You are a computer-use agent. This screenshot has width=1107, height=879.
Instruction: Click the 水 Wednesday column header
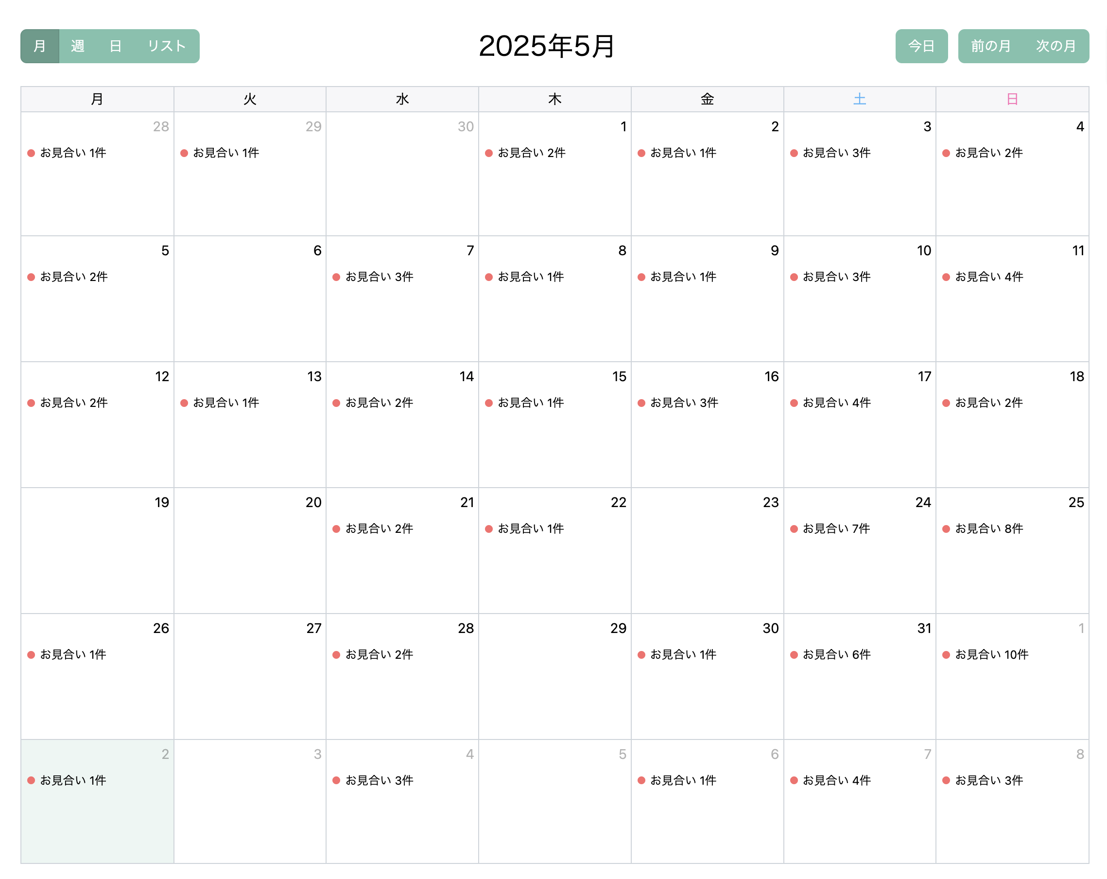(402, 99)
